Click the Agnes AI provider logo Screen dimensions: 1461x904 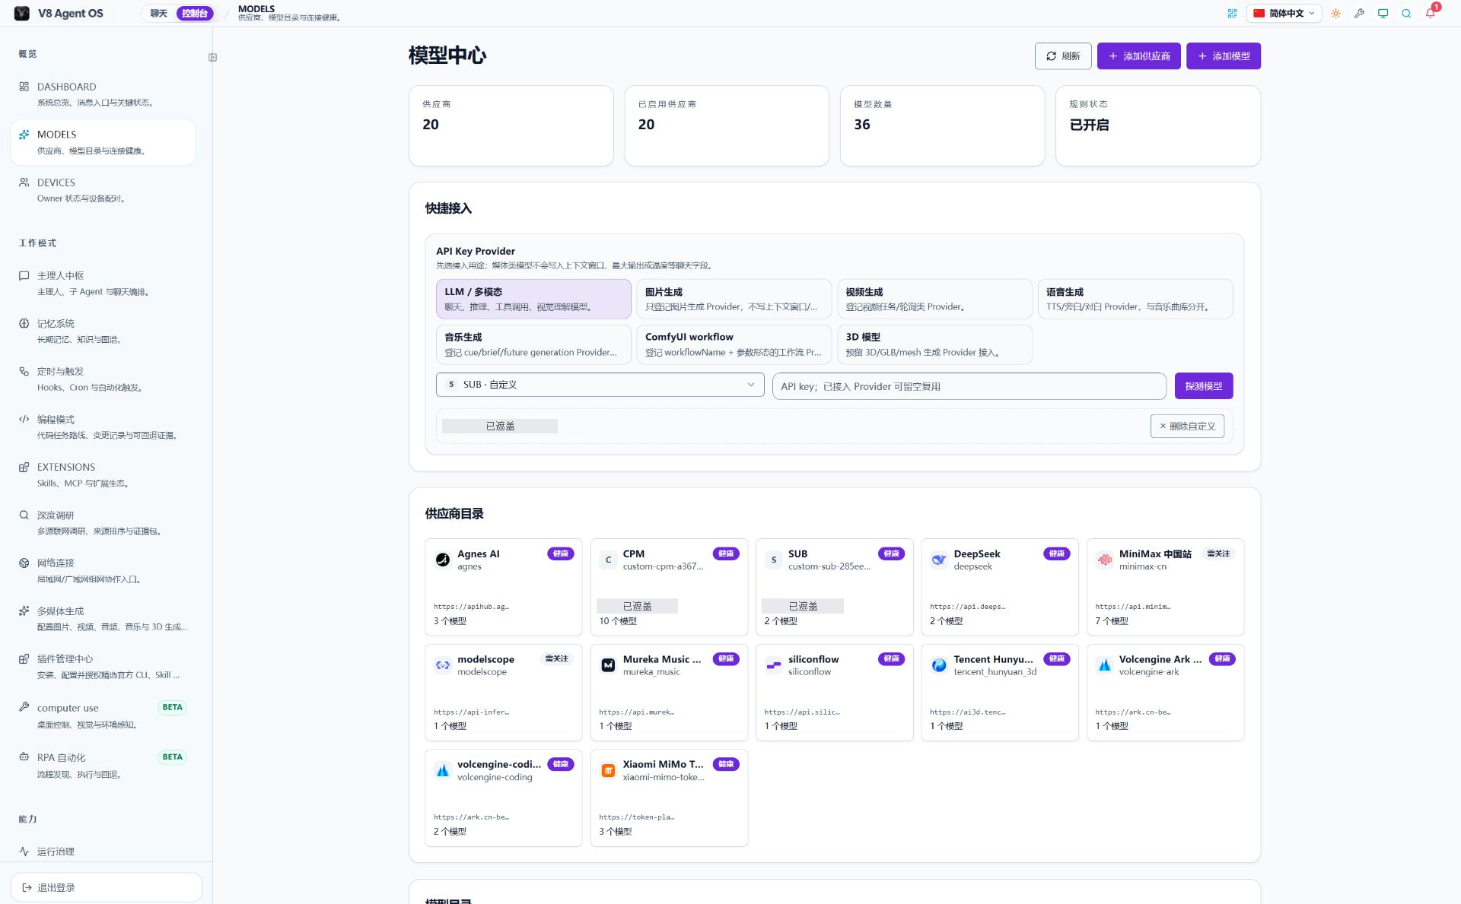[443, 560]
